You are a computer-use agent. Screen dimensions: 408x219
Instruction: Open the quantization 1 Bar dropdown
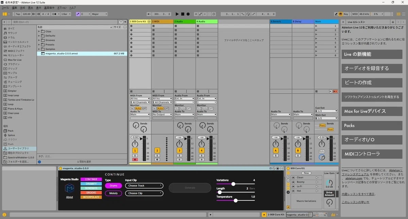pos(66,14)
